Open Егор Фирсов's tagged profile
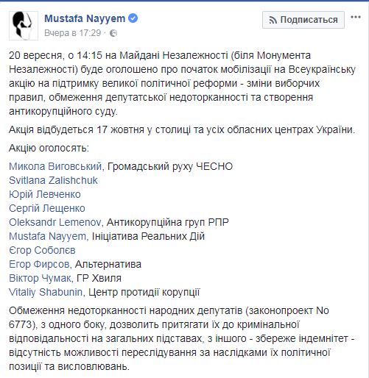 coord(39,264)
